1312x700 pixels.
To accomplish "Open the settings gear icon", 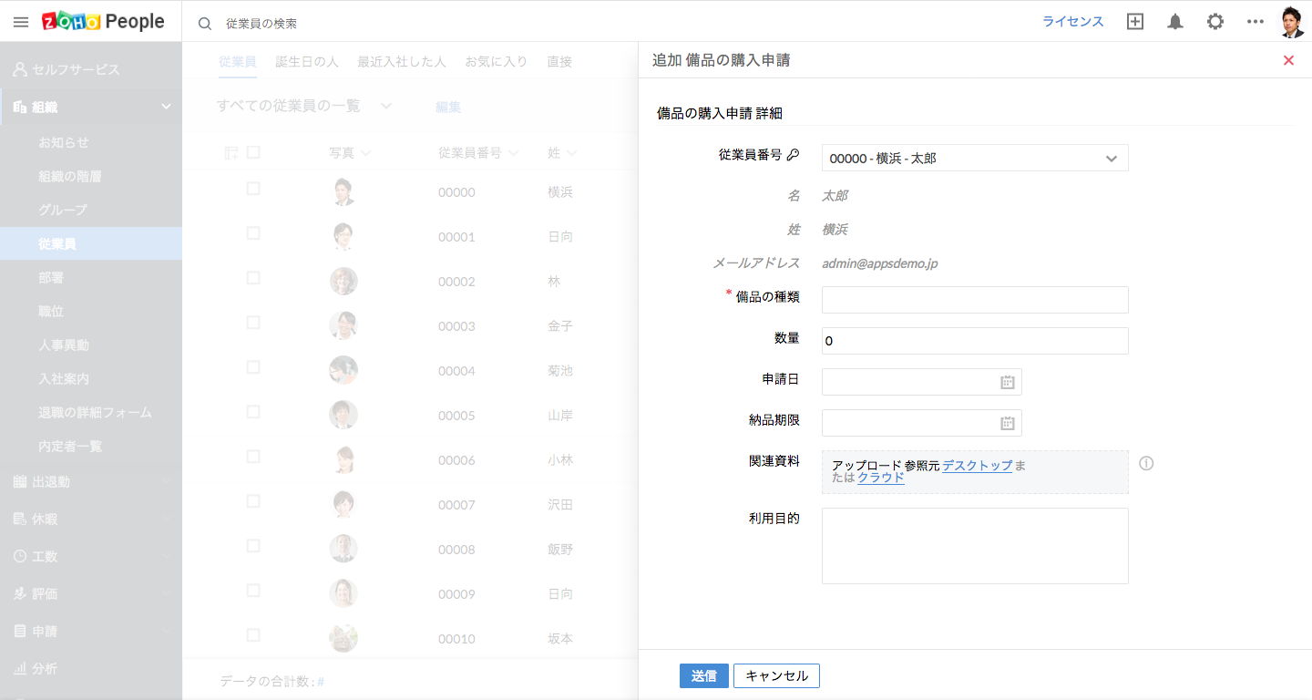I will pos(1215,22).
